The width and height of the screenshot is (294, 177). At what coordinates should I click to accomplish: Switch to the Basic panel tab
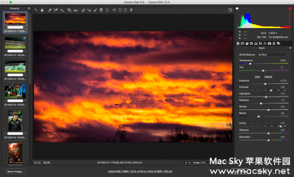coord(238,43)
